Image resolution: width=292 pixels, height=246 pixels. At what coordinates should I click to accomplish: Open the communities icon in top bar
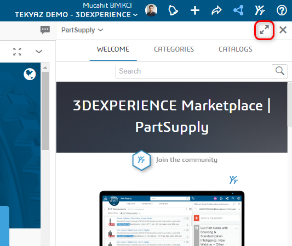[260, 10]
